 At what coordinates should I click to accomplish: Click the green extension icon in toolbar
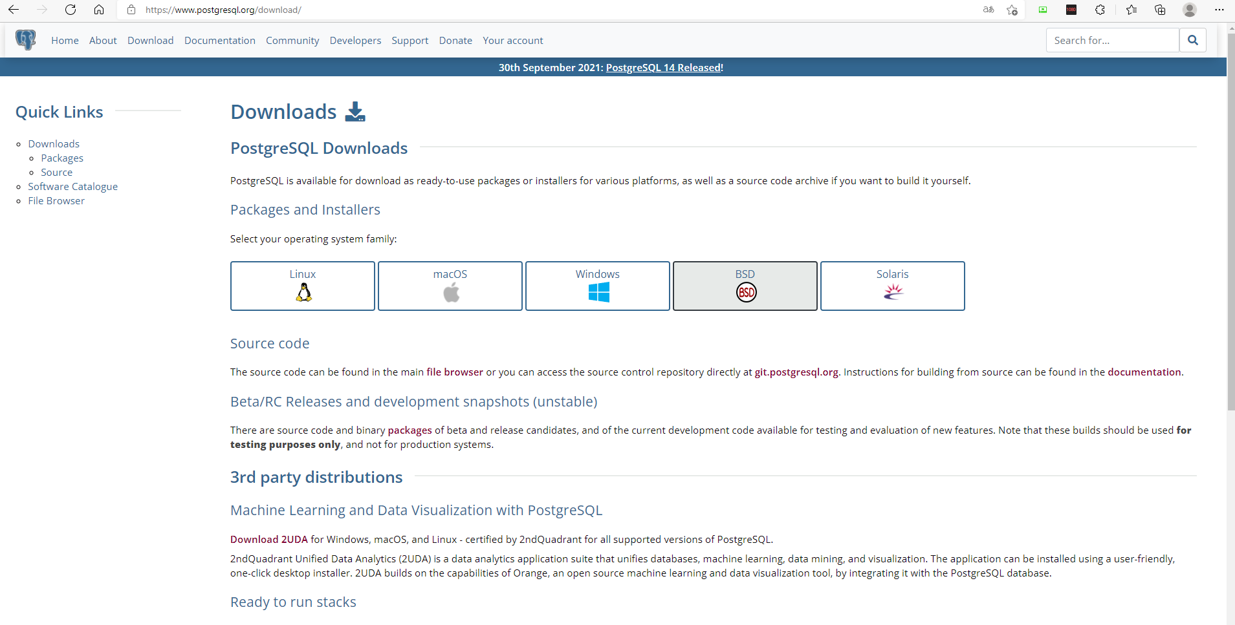(1043, 10)
